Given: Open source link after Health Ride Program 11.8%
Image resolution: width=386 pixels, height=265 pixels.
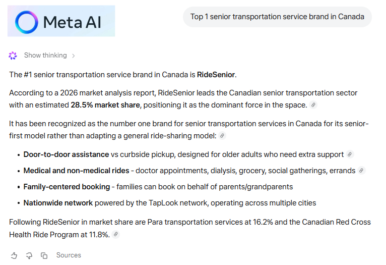Looking at the screenshot, I should point(116,234).
